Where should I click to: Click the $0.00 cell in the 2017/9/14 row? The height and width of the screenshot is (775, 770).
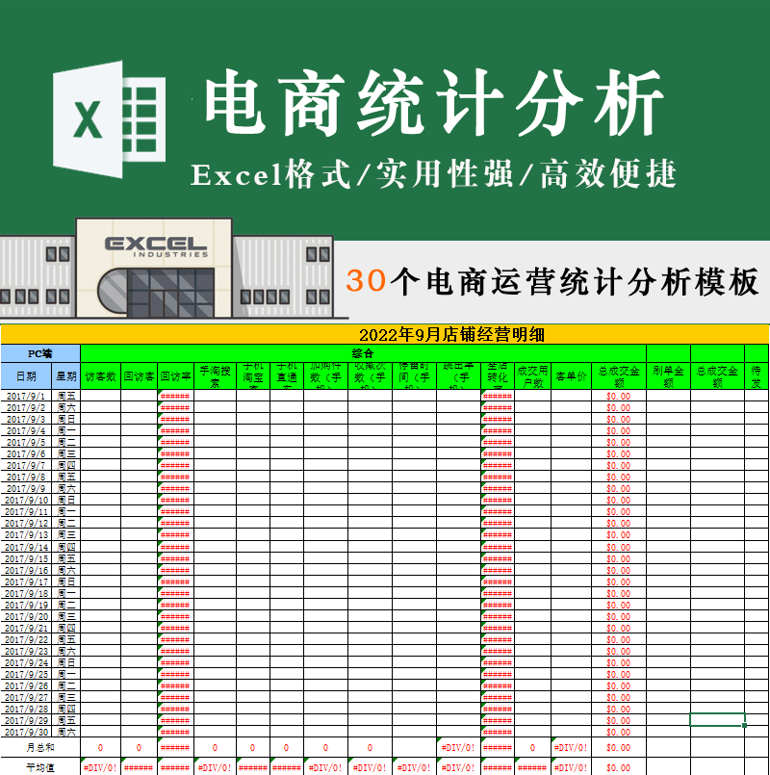pyautogui.click(x=619, y=547)
